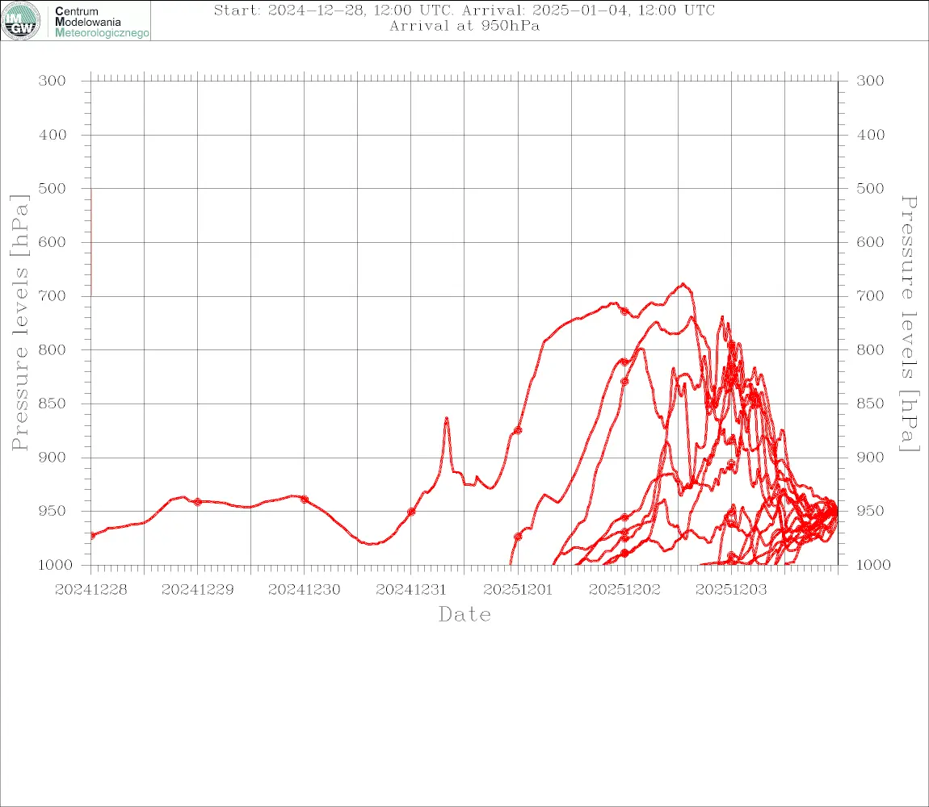The width and height of the screenshot is (929, 807).
Task: Click the trajectory marker at 20241230
Action: (x=305, y=499)
